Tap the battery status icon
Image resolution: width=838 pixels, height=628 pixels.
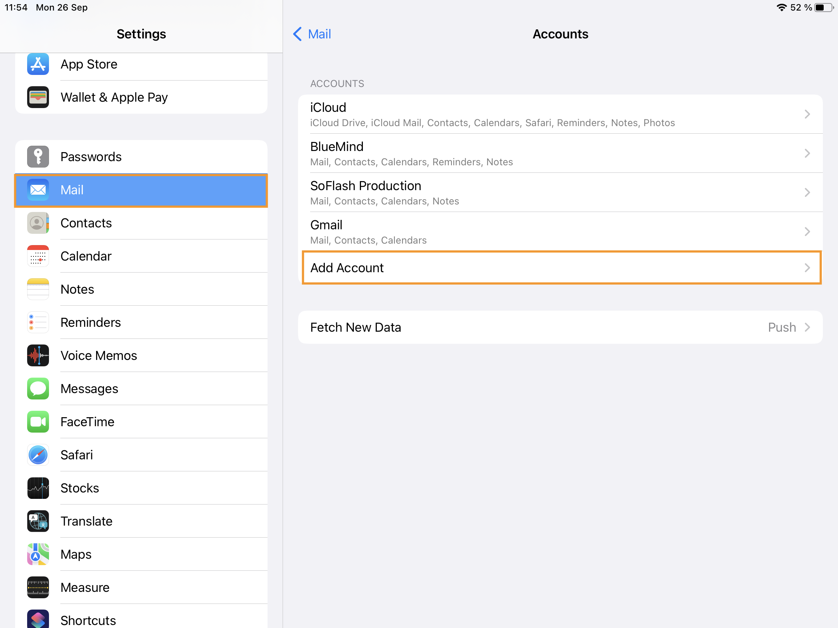pos(824,8)
